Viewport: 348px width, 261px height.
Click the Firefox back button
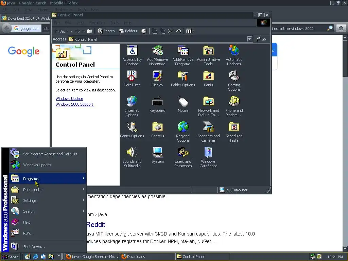[x=7, y=29]
